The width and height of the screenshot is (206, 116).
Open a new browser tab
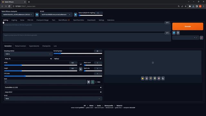(x=29, y=2)
